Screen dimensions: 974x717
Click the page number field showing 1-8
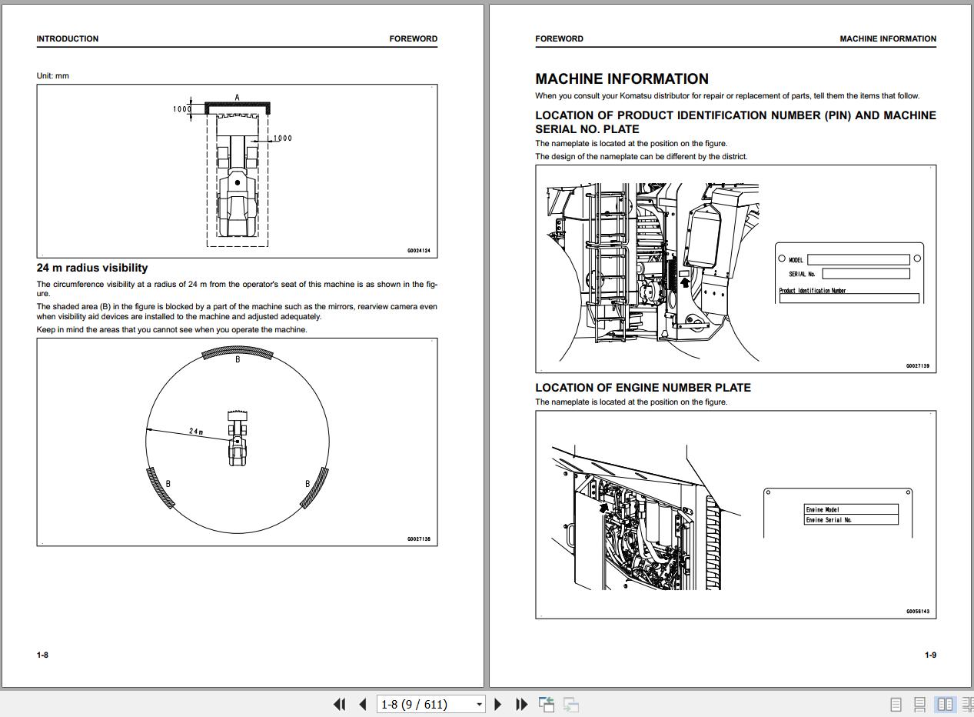424,704
